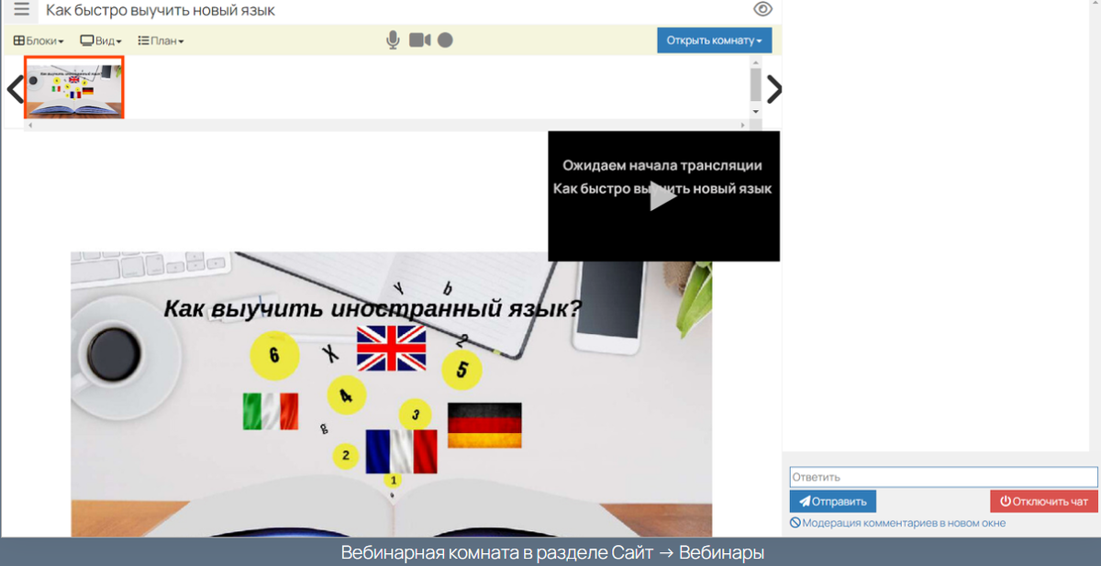Click the yellow circle numbered 3
The width and height of the screenshot is (1101, 566).
[416, 415]
